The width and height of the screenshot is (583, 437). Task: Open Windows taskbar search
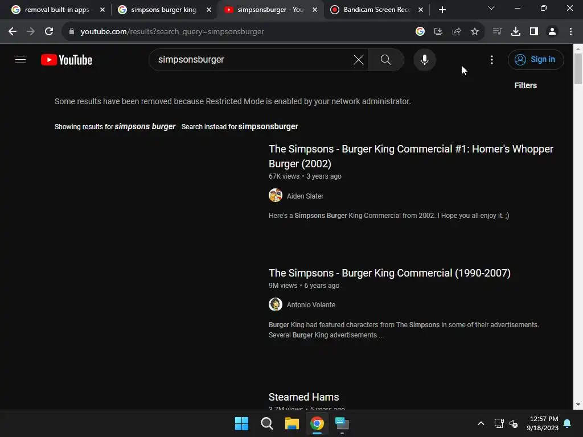(266, 423)
